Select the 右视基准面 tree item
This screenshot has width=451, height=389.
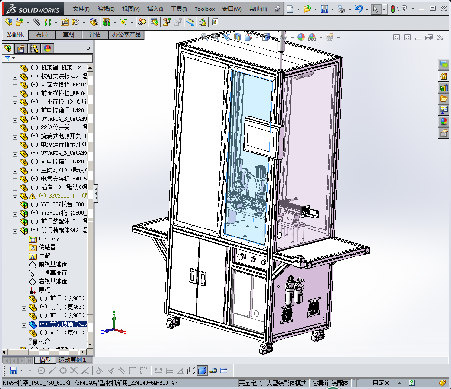coord(53,281)
